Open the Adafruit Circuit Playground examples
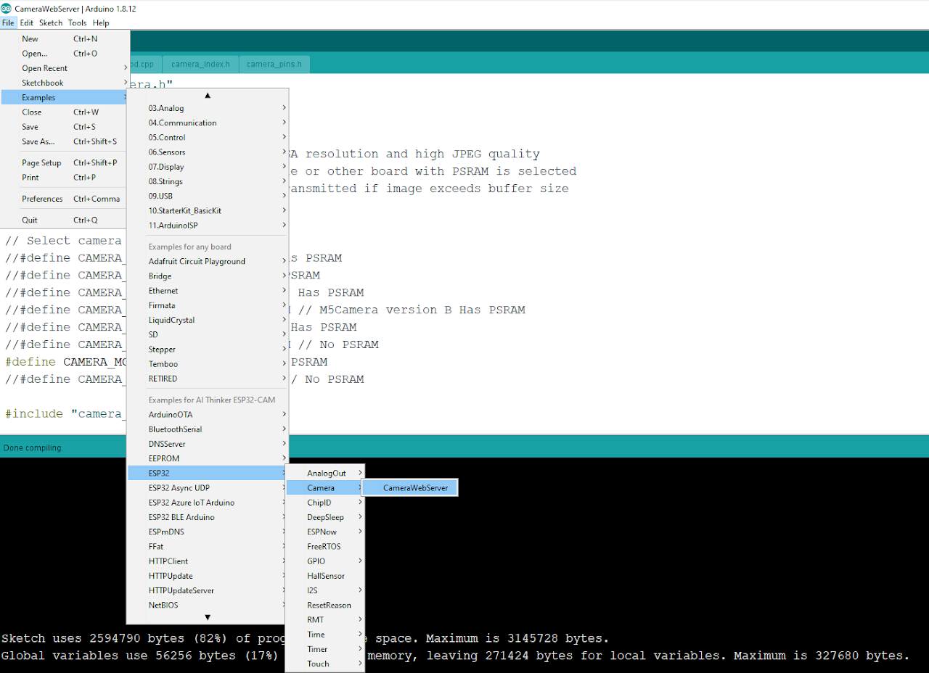Screen dimensions: 929x673 208,261
